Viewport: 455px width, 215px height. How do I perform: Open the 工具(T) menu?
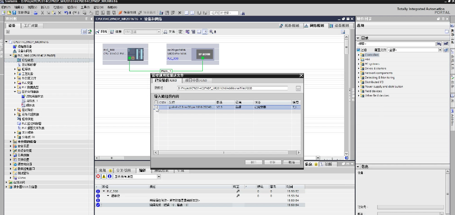click(85, 7)
